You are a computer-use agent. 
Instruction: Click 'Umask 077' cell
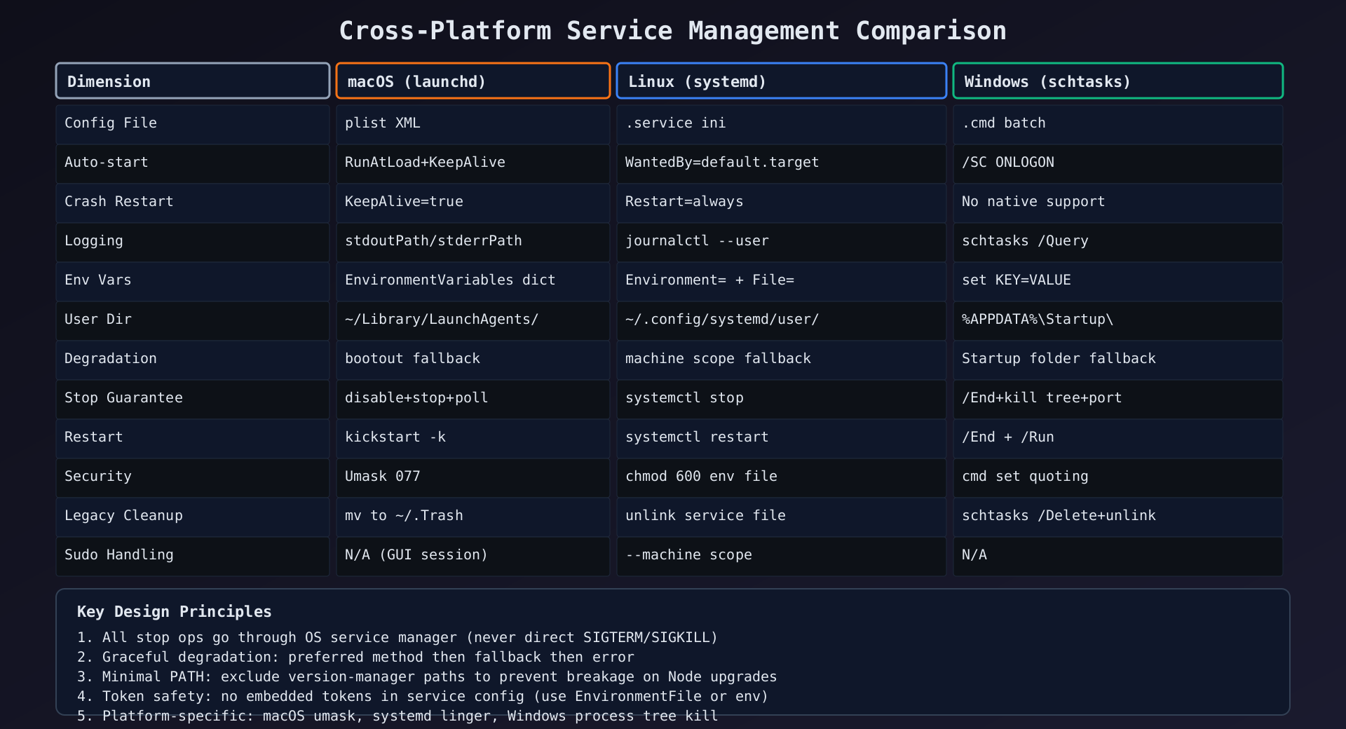473,478
